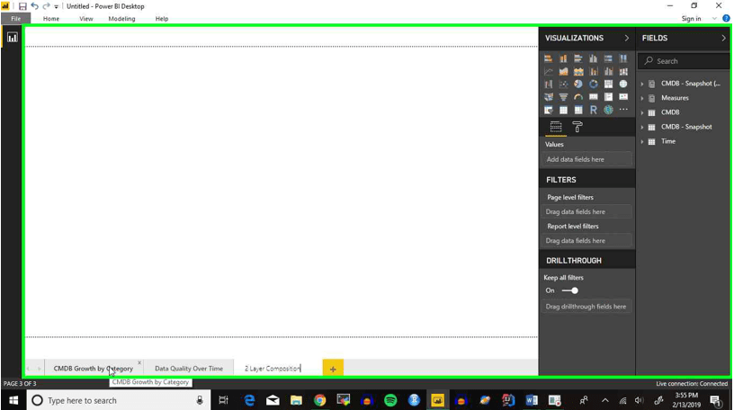Choose the Line and stacked column chart
Viewport: 734px width, 410px height.
pos(593,72)
